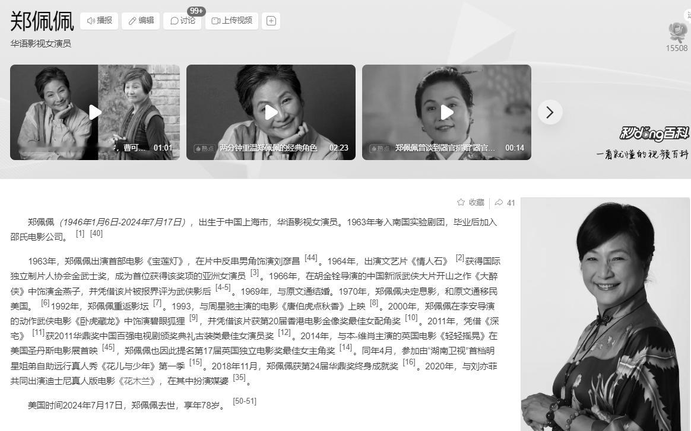Click the 热点 tag on the 02:23 video
Image resolution: width=691 pixels, height=431 pixels.
(x=204, y=149)
